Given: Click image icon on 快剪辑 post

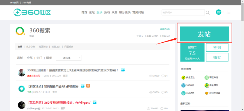Looking at the screenshot, I should (x=83, y=86).
